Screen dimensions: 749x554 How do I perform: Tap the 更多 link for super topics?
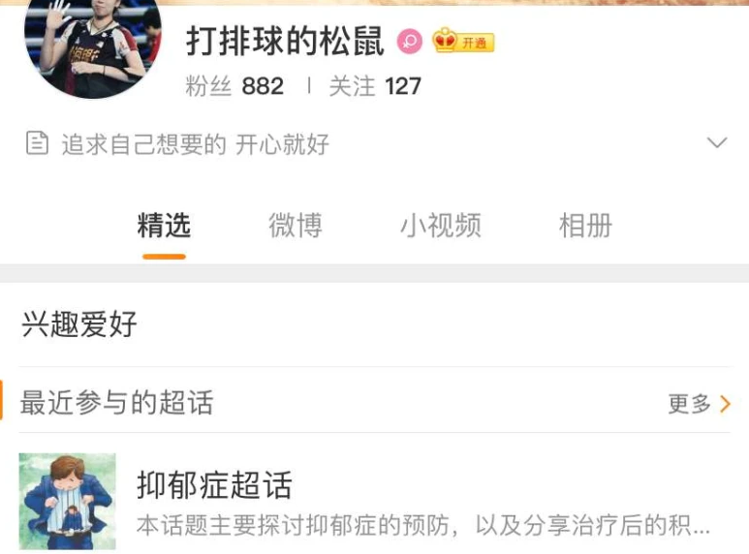tap(689, 404)
